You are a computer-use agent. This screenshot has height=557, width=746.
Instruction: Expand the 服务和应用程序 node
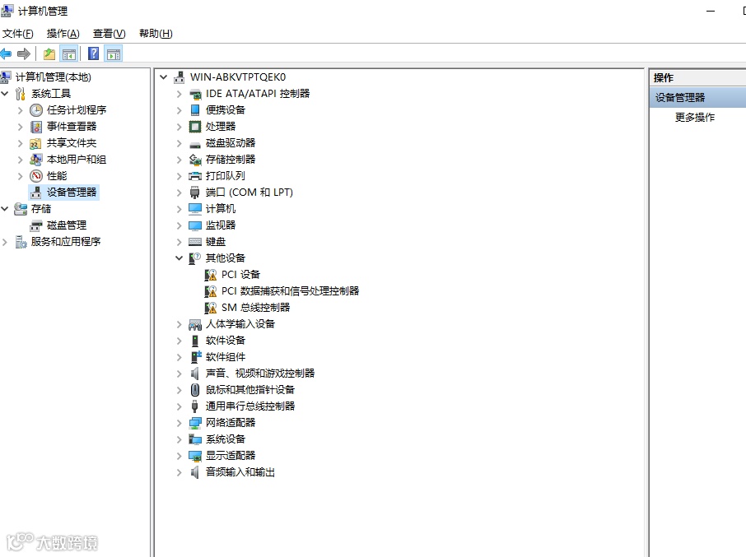pyautogui.click(x=5, y=242)
